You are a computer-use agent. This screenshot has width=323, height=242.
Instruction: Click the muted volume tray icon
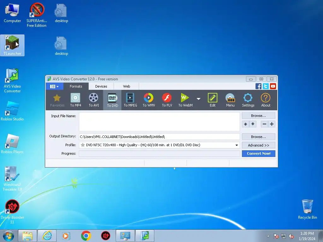(x=291, y=236)
